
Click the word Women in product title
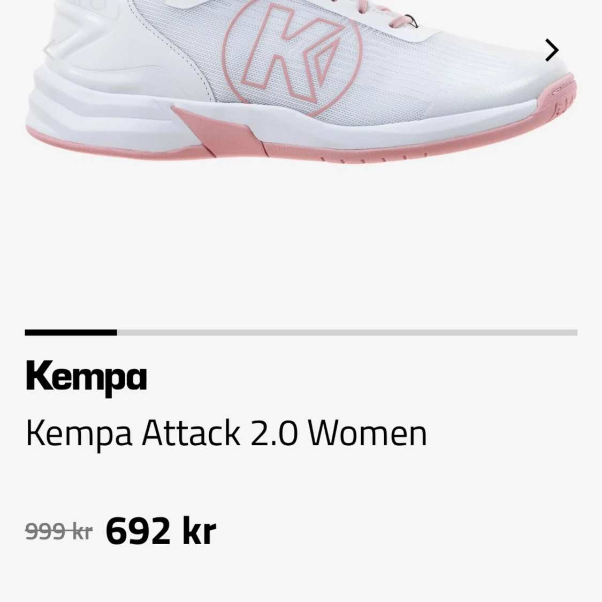coord(368,433)
